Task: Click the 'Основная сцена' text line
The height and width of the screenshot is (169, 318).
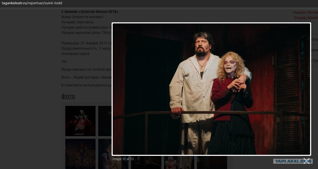Action: pyautogui.click(x=75, y=54)
